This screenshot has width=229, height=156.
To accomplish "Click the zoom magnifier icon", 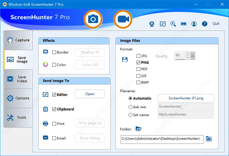I will 173,24.
